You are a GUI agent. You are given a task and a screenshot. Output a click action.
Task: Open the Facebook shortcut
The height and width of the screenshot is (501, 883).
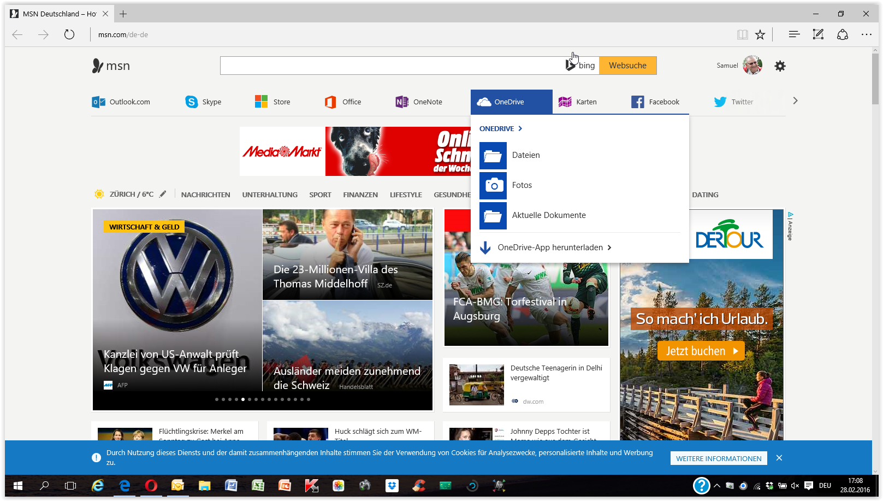point(655,102)
